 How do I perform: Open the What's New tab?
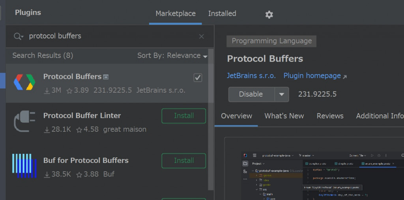coord(284,116)
